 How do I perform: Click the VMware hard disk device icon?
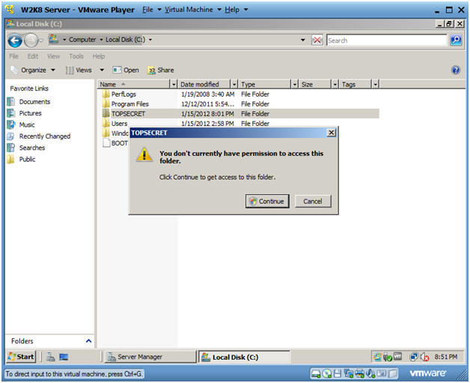(x=316, y=374)
